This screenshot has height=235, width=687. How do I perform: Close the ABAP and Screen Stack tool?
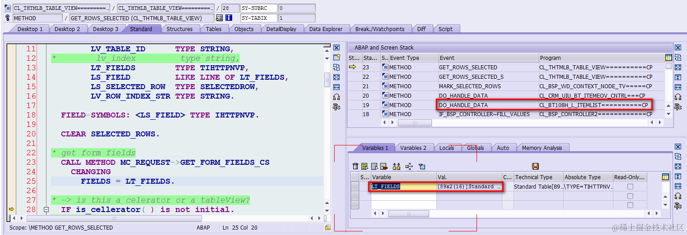(x=678, y=48)
